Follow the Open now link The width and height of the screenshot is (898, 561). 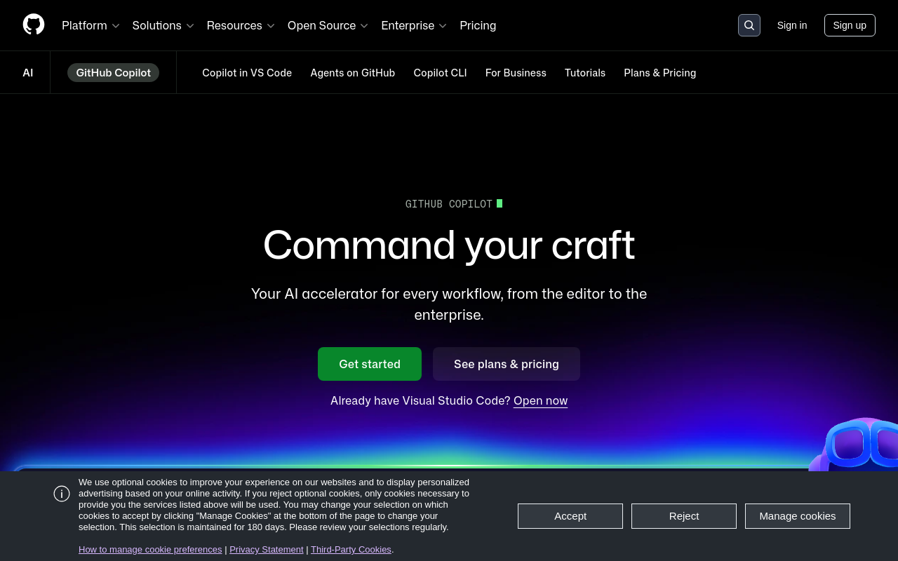540,400
